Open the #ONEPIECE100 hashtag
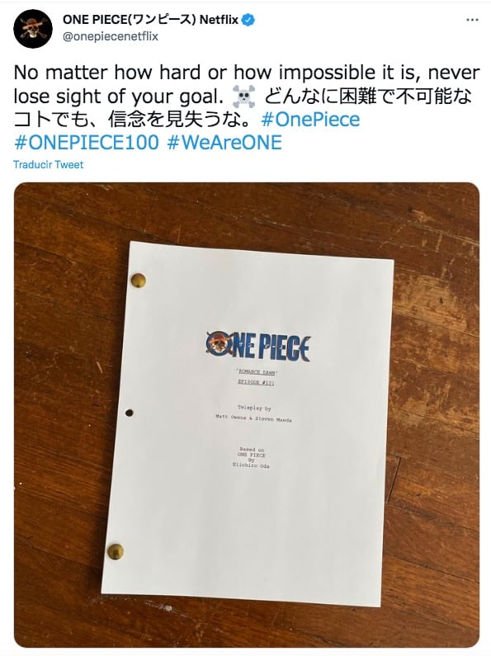This screenshot has width=491, height=656. click(86, 143)
